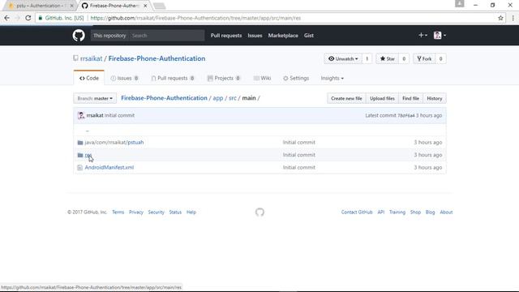Click Upload files button
Image resolution: width=519 pixels, height=292 pixels.
point(382,98)
